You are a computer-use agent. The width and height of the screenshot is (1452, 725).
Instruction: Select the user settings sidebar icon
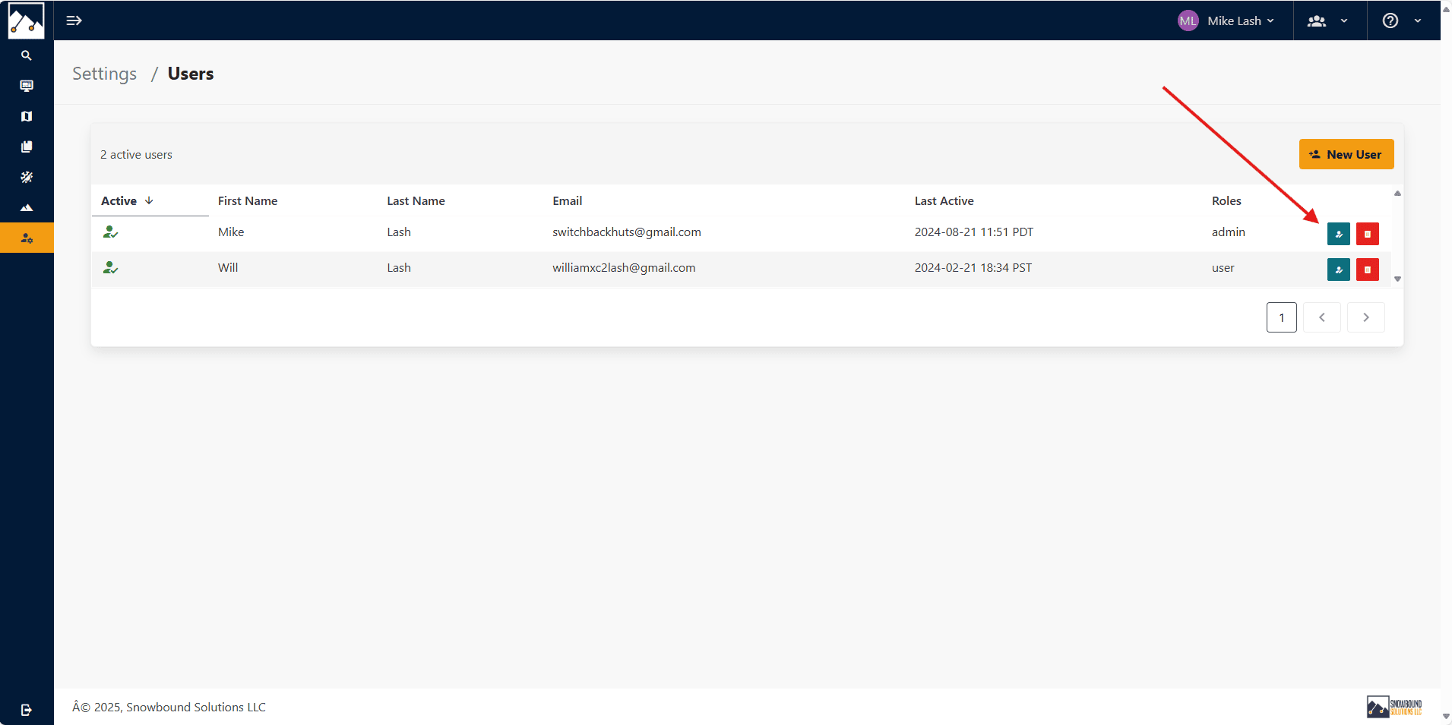[27, 238]
